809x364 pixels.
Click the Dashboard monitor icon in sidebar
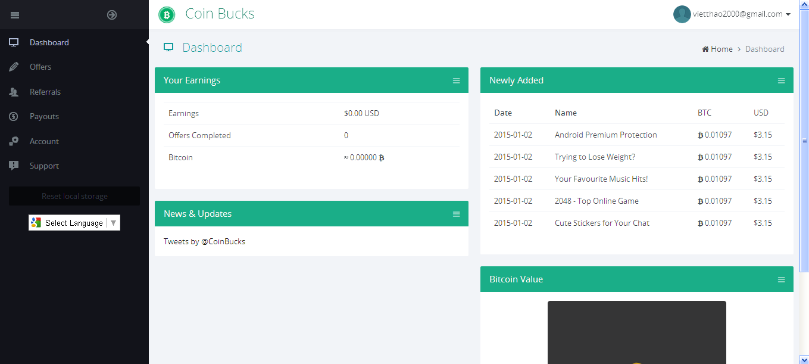tap(14, 42)
